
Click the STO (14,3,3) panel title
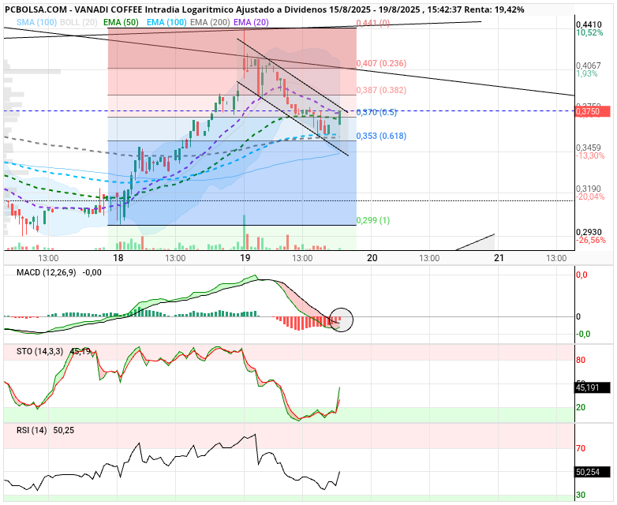39,351
